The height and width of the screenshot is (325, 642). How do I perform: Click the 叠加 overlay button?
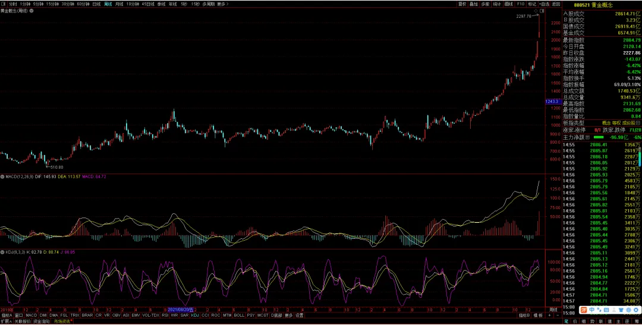474,4
